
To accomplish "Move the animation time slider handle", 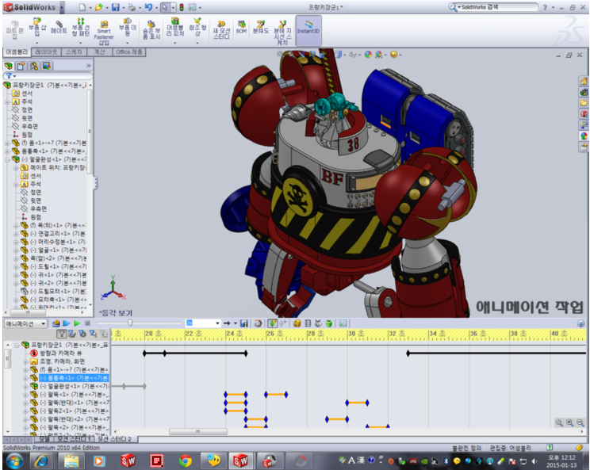I will coord(130,323).
